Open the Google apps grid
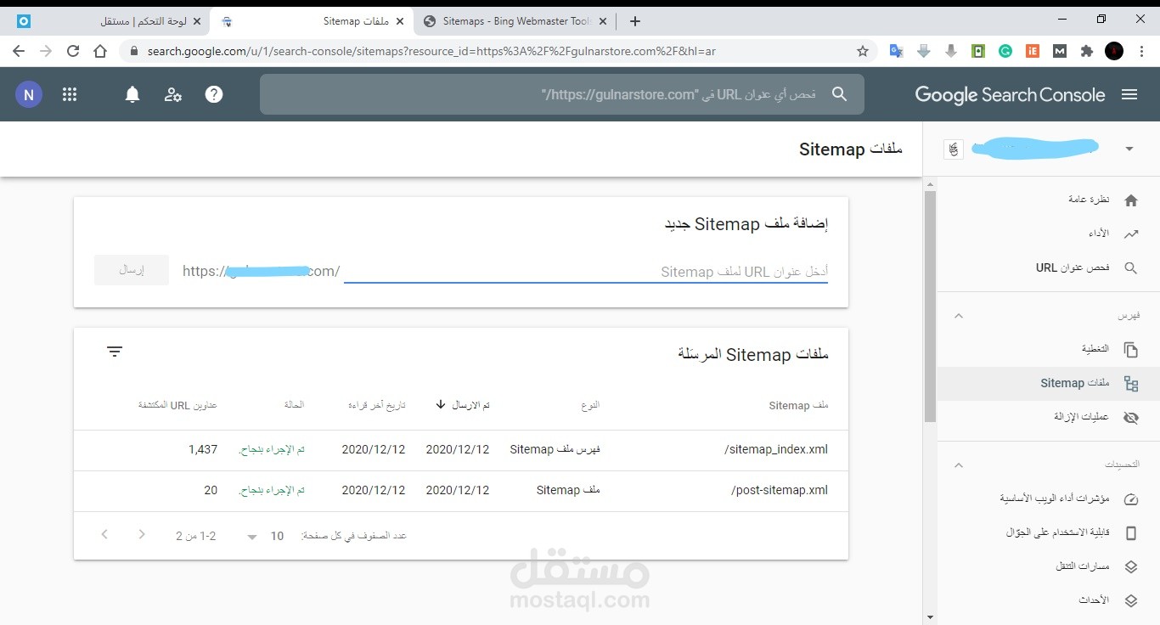1160x625 pixels. coord(70,94)
